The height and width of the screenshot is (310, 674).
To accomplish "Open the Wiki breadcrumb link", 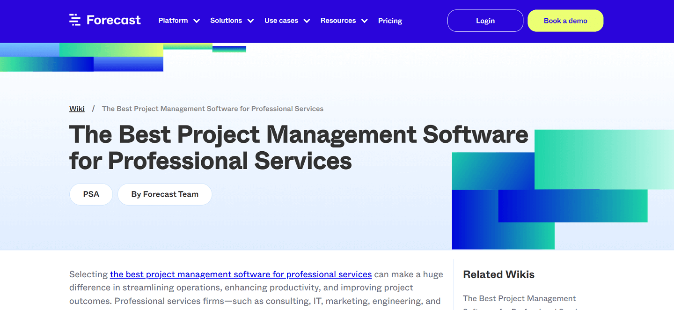I will click(x=77, y=109).
